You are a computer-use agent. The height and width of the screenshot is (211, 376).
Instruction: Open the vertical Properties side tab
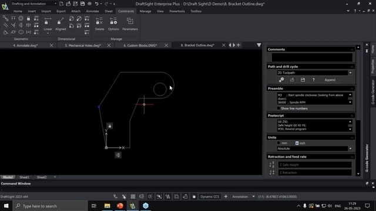click(372, 66)
